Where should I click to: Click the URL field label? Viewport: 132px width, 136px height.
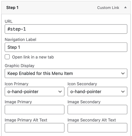(x=9, y=21)
